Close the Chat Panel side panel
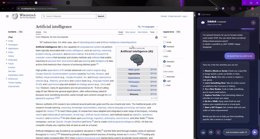The image size is (260, 139). (257, 14)
